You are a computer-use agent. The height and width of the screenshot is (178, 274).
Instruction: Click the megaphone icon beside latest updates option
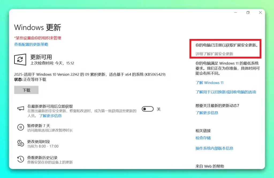coord(21,109)
